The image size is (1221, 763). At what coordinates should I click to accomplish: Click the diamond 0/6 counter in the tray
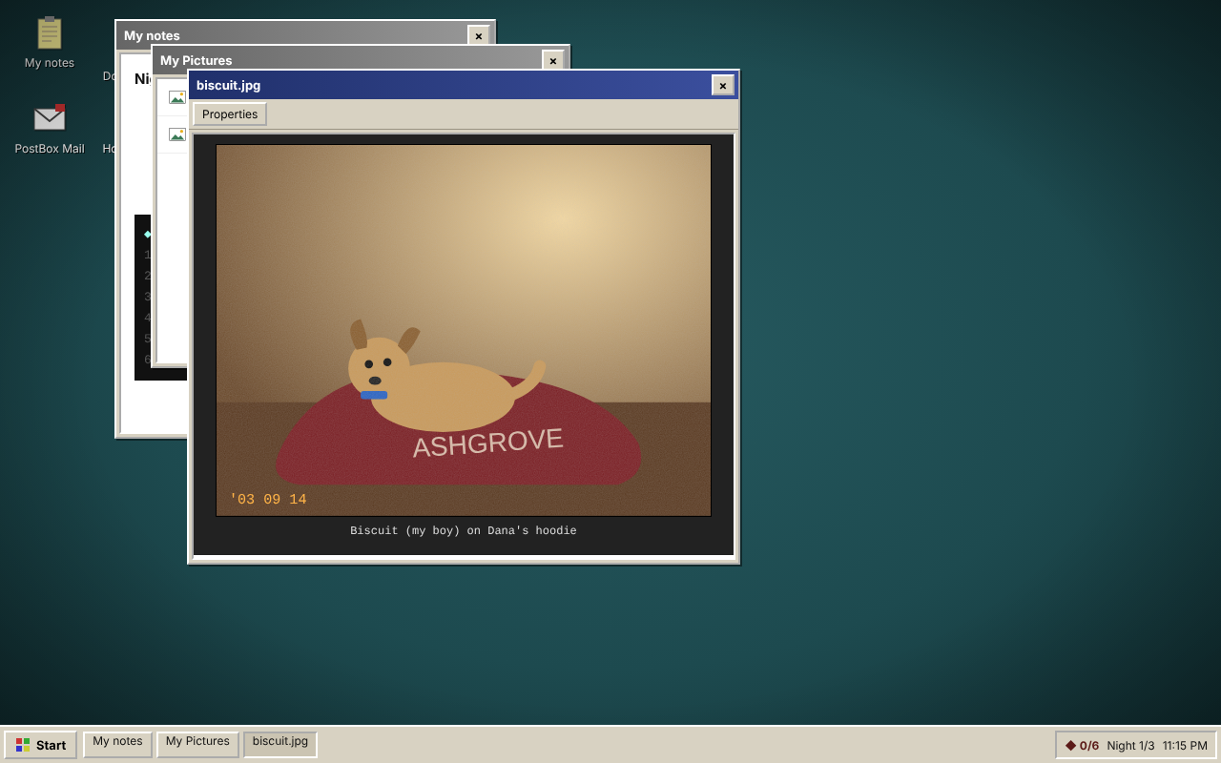click(x=1082, y=745)
